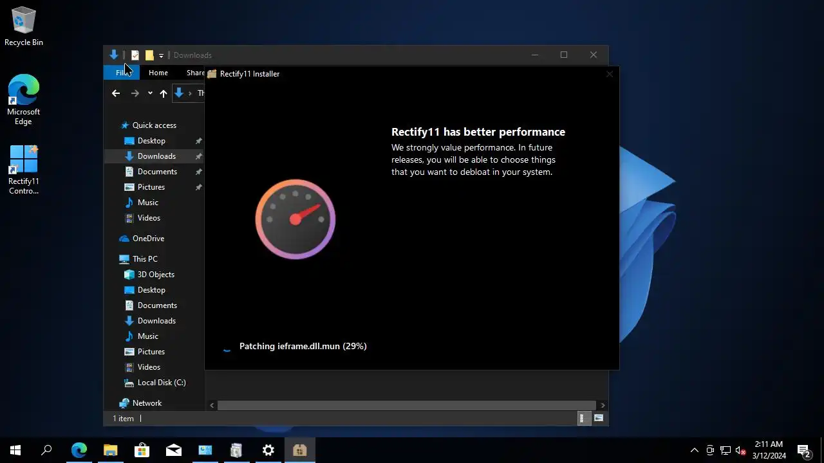Viewport: 824px width, 463px height.
Task: Click the horizontal scrollbar right arrow
Action: (603, 405)
